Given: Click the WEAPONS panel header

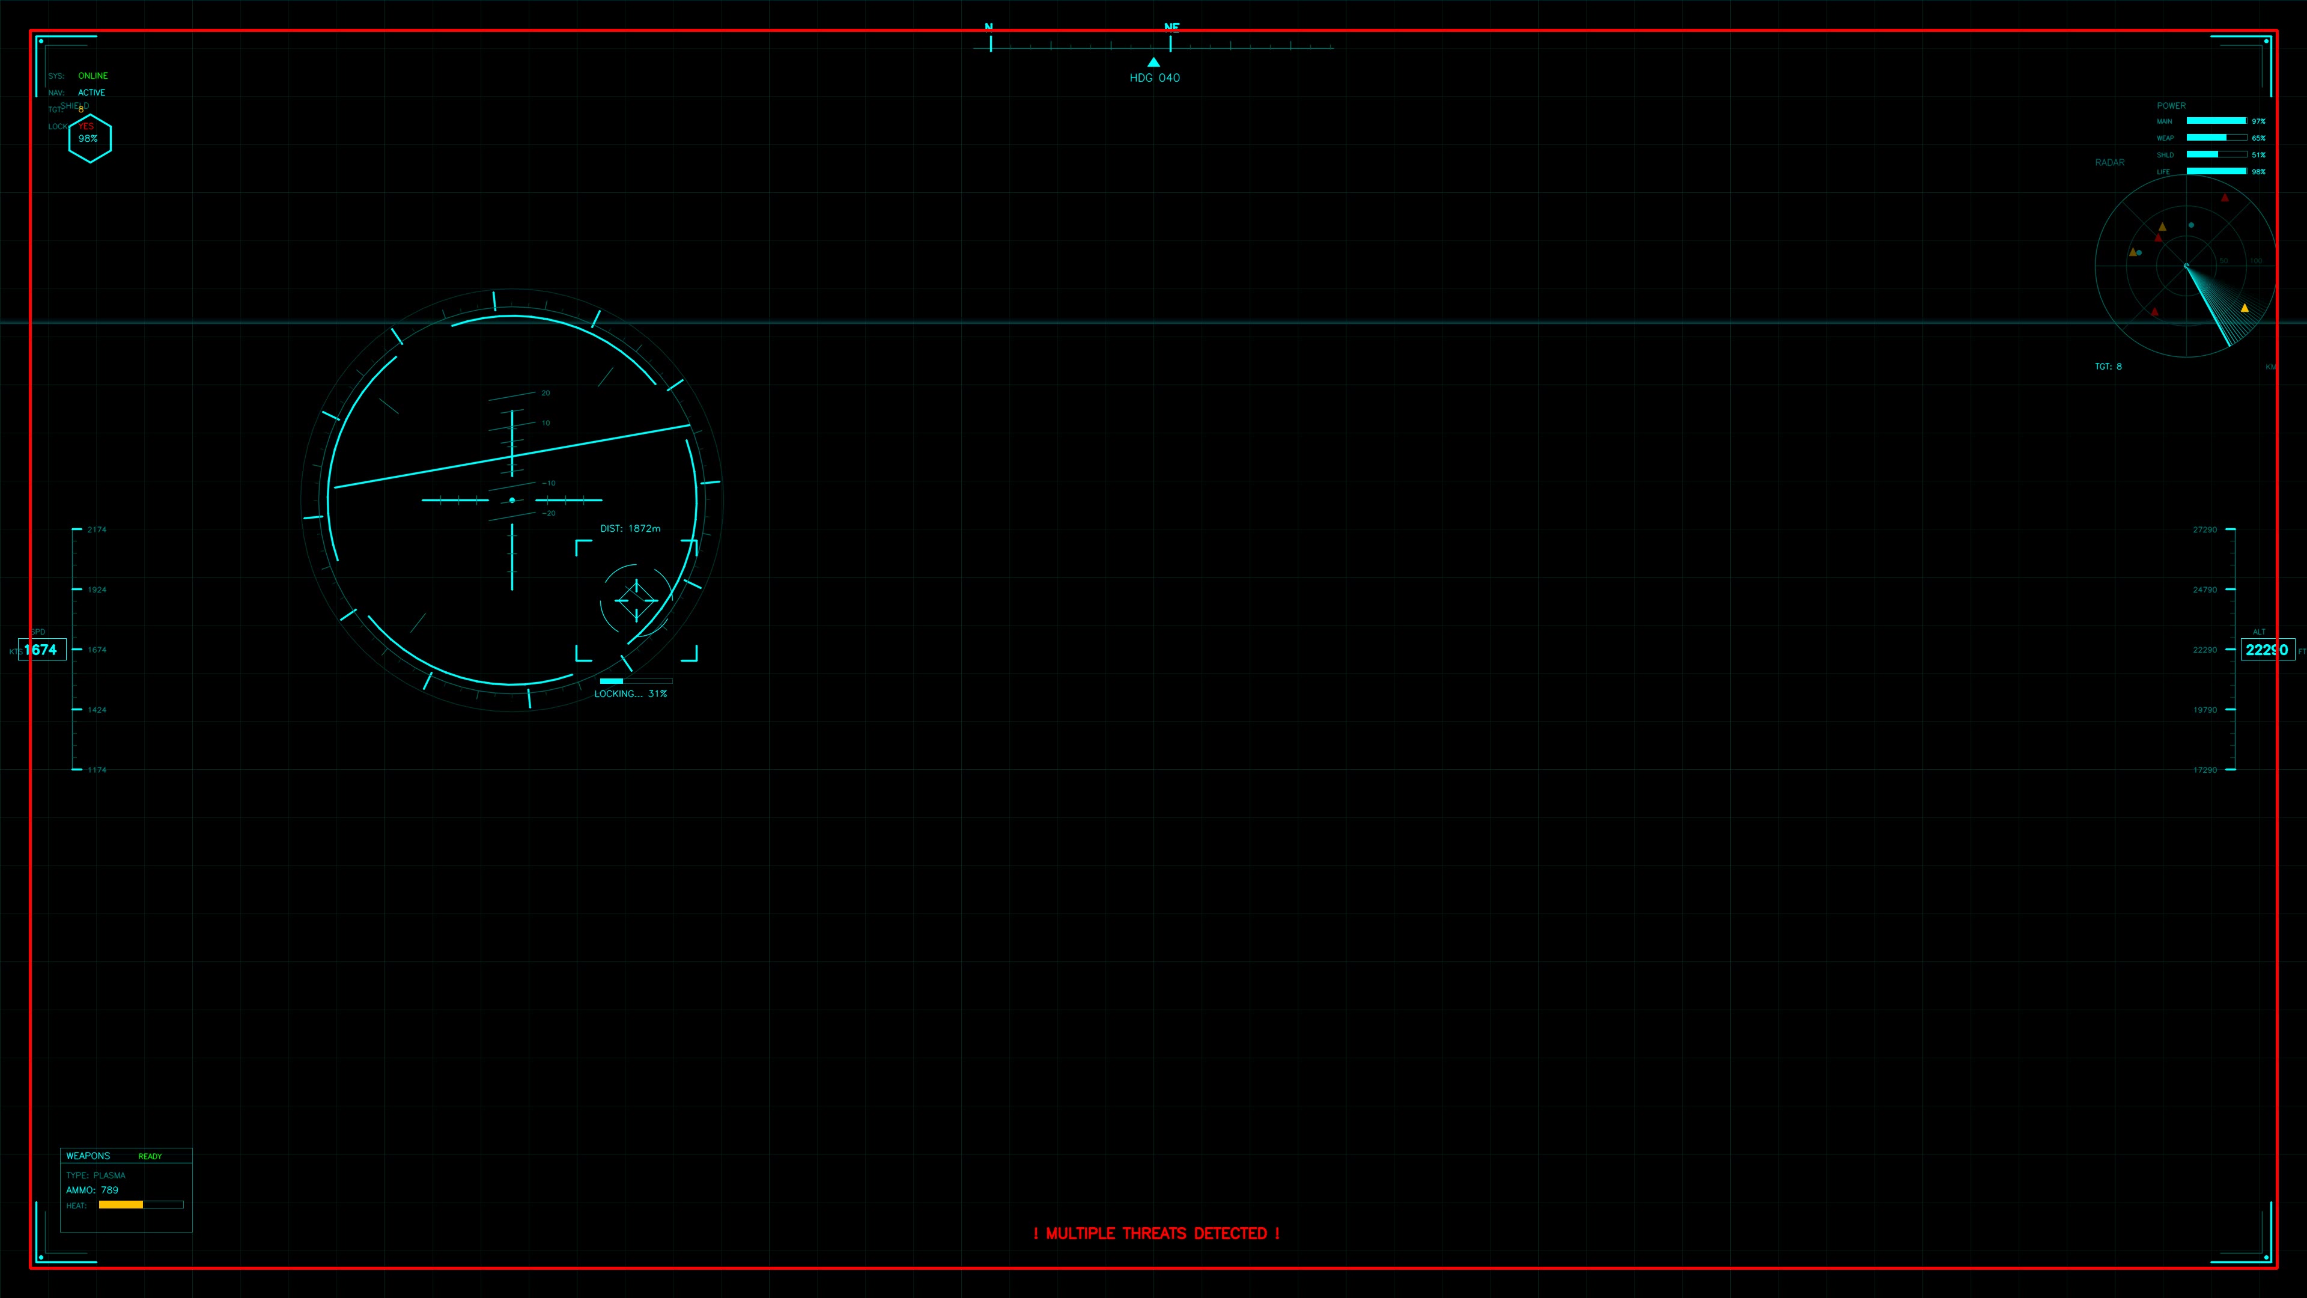Looking at the screenshot, I should pos(88,1156).
